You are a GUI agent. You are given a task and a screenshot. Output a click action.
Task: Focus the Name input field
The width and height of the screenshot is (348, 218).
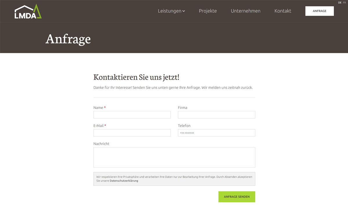(x=132, y=115)
